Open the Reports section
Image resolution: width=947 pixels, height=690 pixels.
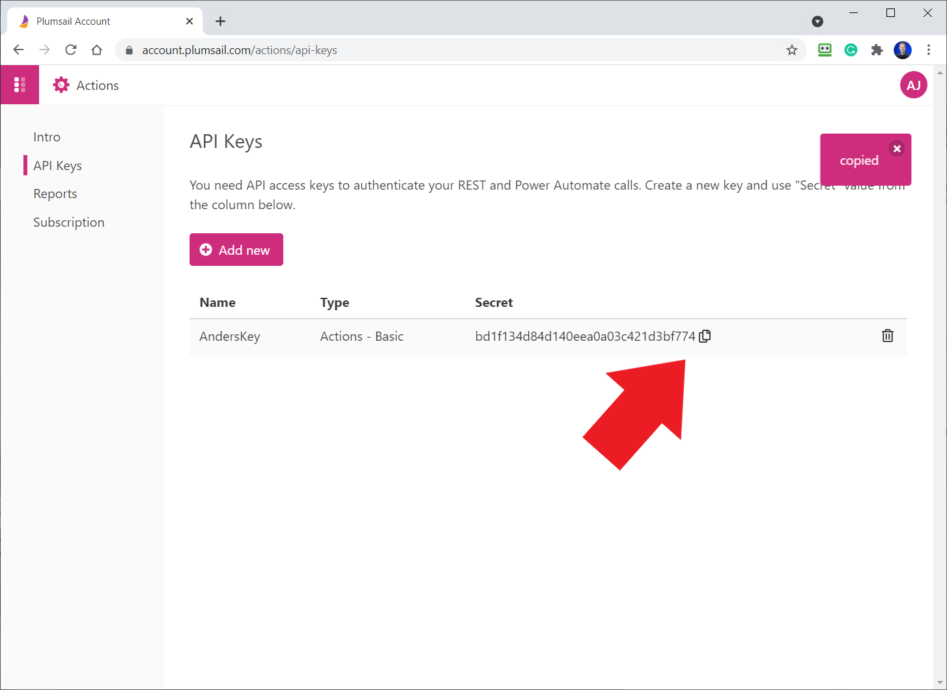(x=55, y=194)
